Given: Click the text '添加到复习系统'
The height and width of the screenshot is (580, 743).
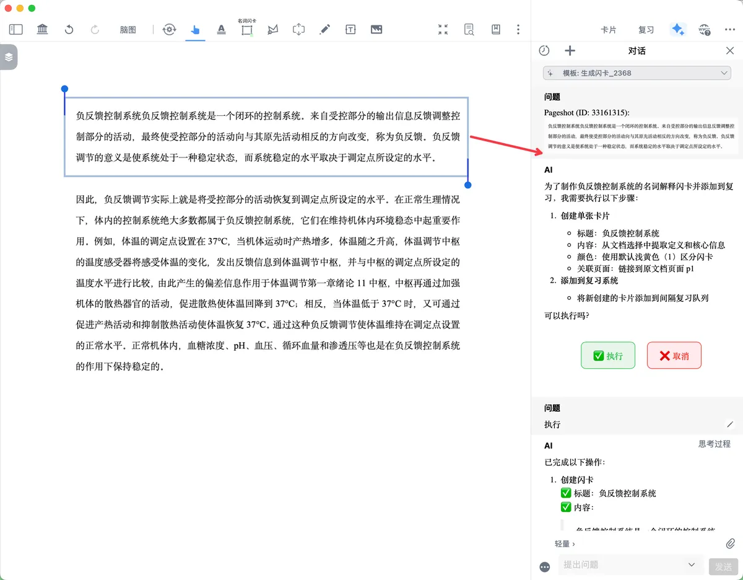Looking at the screenshot, I should (x=589, y=281).
